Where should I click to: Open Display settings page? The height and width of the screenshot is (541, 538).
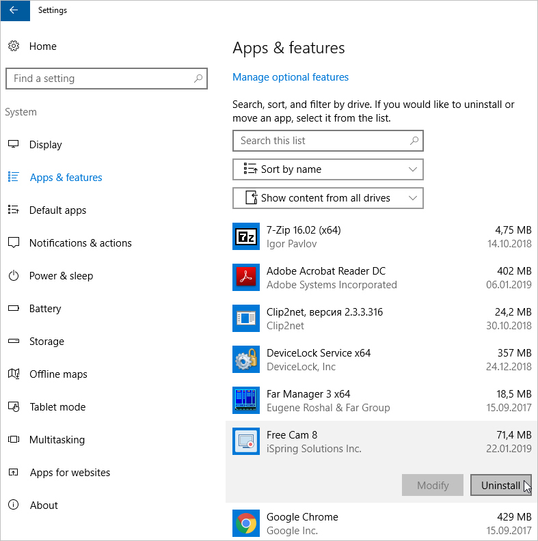click(x=45, y=145)
